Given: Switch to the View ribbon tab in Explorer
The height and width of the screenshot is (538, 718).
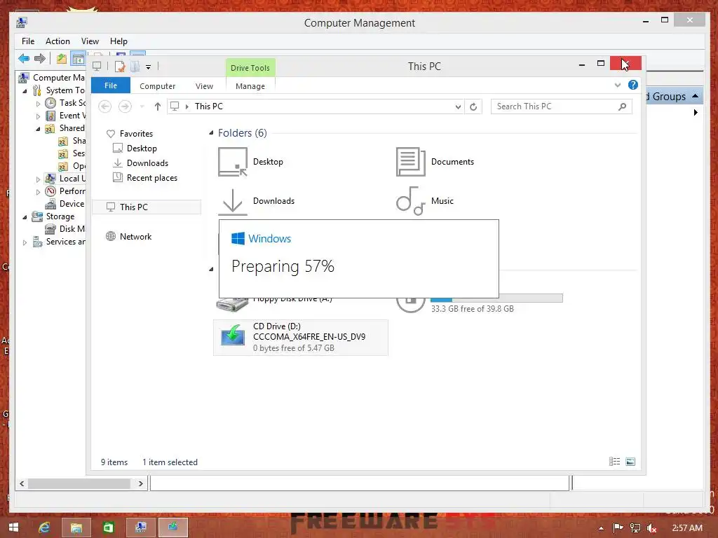Looking at the screenshot, I should pyautogui.click(x=204, y=86).
